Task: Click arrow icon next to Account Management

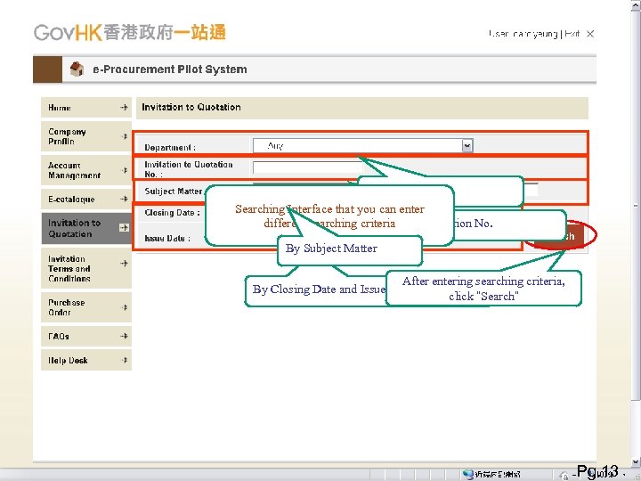Action: [125, 170]
